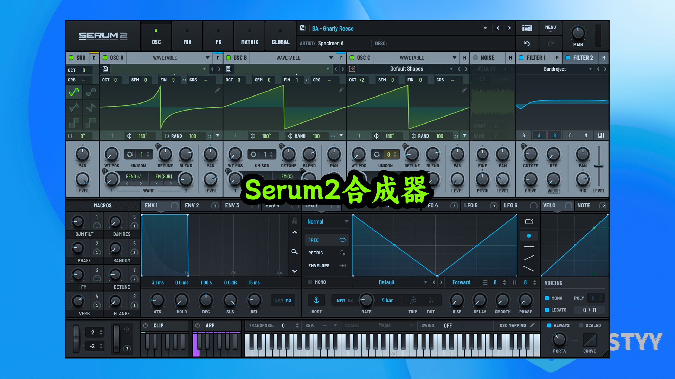Image resolution: width=675 pixels, height=379 pixels.
Task: Click the magnifier zoom icon in envelope panel
Action: click(x=295, y=252)
